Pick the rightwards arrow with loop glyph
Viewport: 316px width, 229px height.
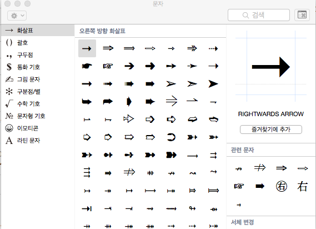192,208
